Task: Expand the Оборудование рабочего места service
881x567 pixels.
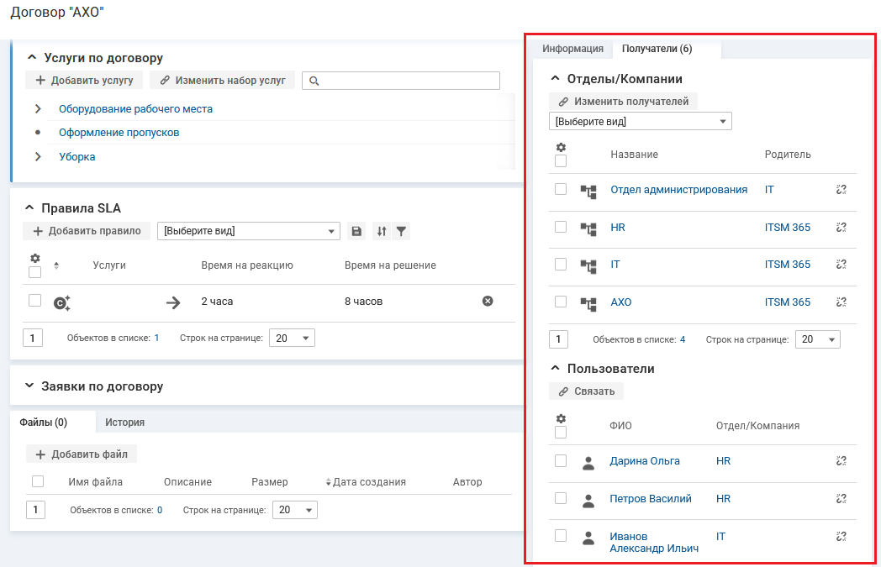Action: point(39,109)
